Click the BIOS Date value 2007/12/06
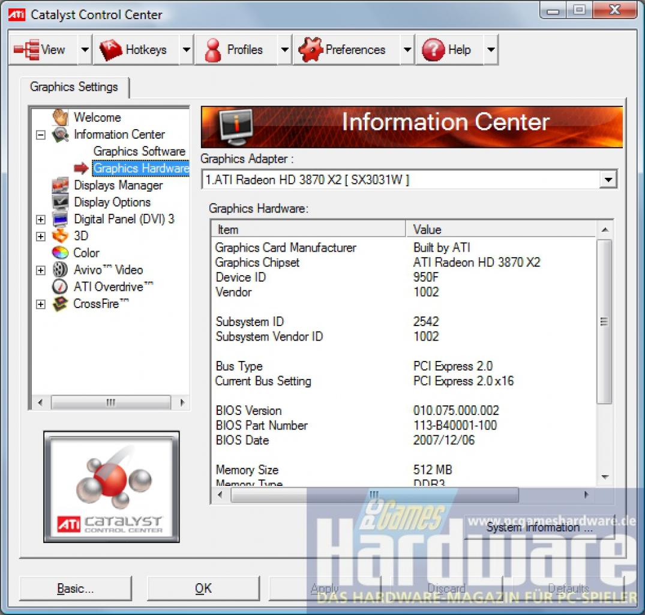The image size is (645, 615). coord(444,440)
